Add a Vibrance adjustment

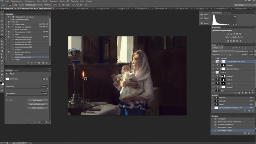tap(240, 34)
